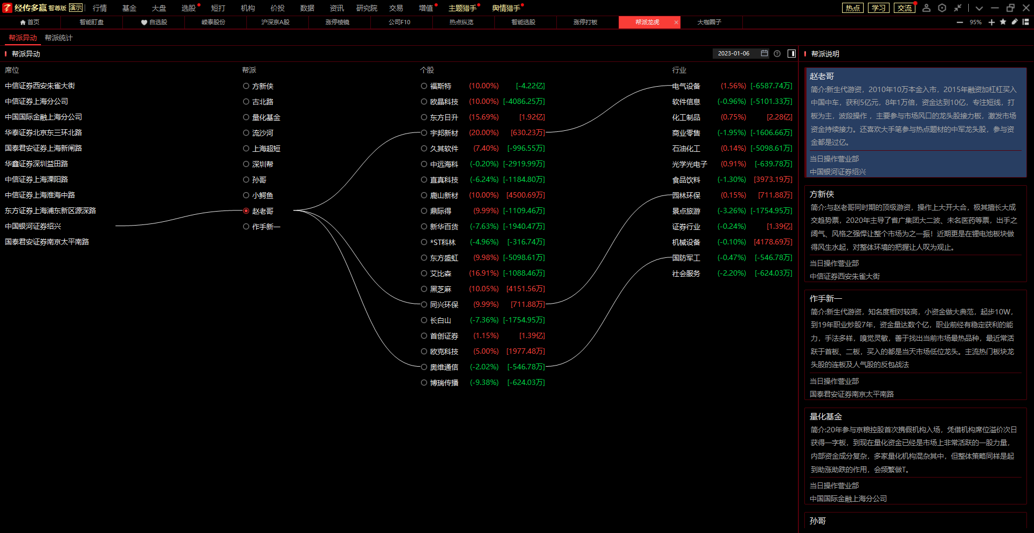Click the zoom in plus button
This screenshot has width=1034, height=533.
[x=991, y=22]
